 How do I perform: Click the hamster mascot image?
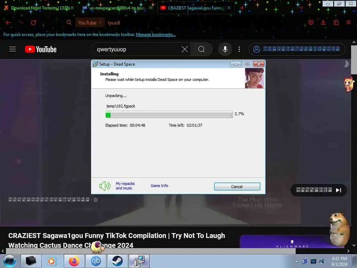tap(339, 229)
